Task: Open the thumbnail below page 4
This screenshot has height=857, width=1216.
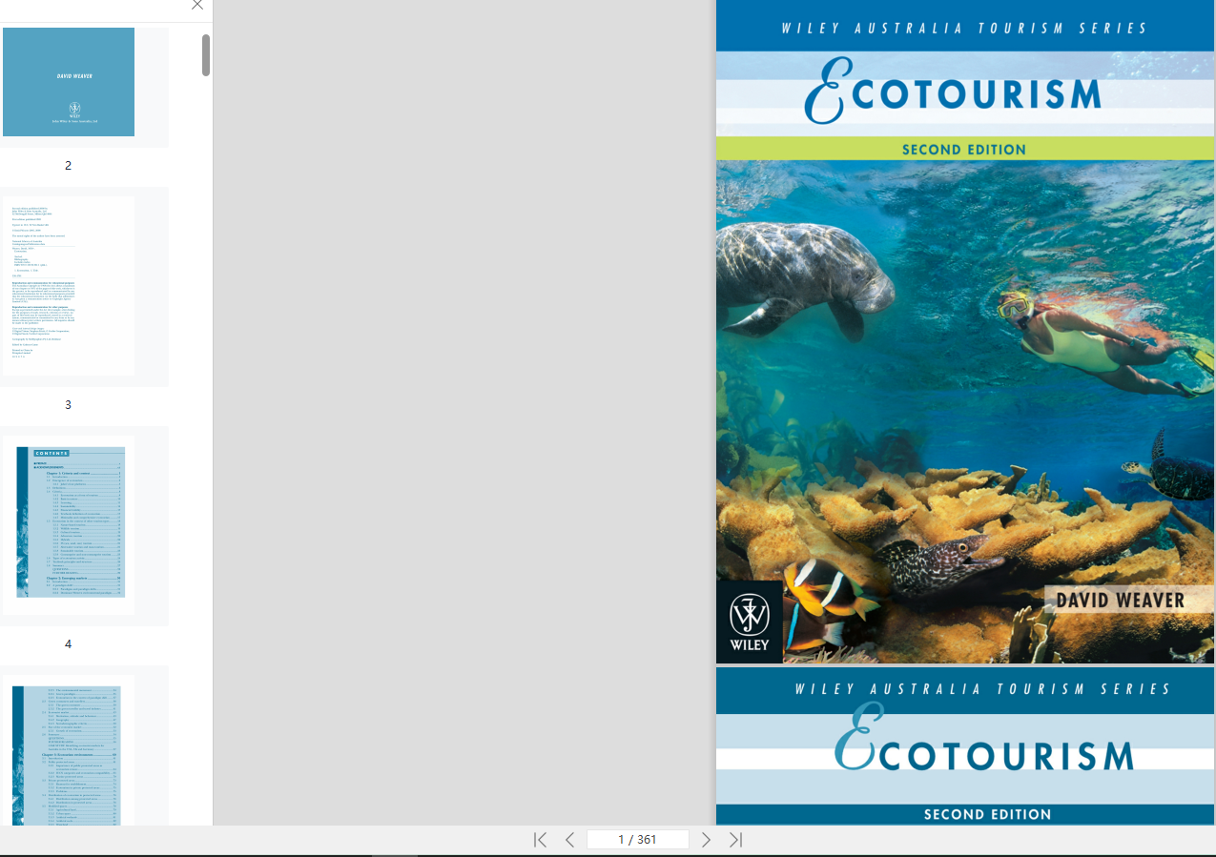Action: 69,750
